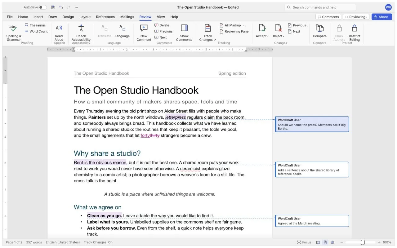Adjust the zoom slider handle
Screen dimensions: 397x248
click(x=363, y=242)
